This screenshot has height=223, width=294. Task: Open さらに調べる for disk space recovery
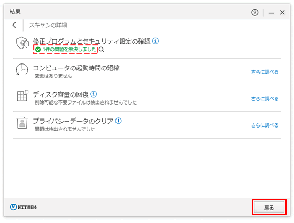click(x=265, y=99)
